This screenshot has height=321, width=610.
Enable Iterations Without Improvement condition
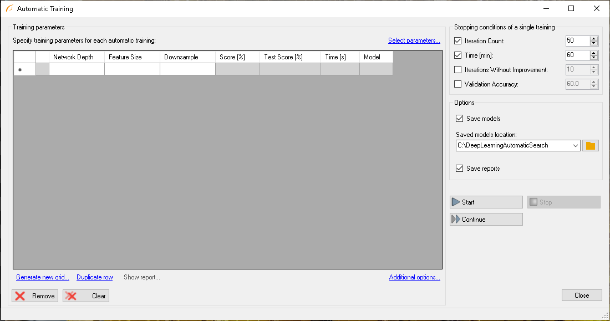pyautogui.click(x=457, y=70)
